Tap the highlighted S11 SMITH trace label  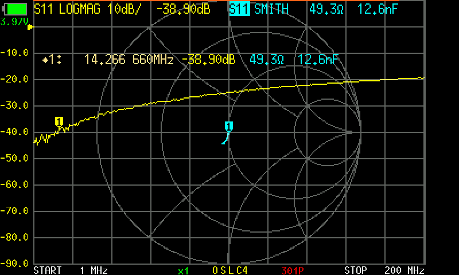[259, 9]
